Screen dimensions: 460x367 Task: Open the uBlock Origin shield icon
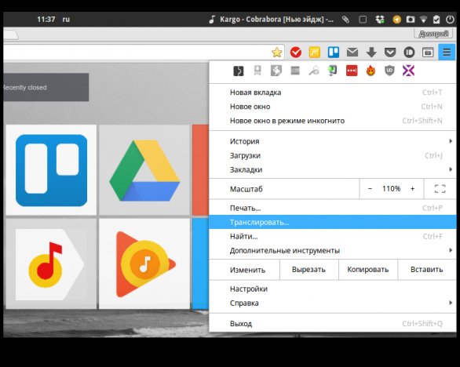pyautogui.click(x=389, y=71)
